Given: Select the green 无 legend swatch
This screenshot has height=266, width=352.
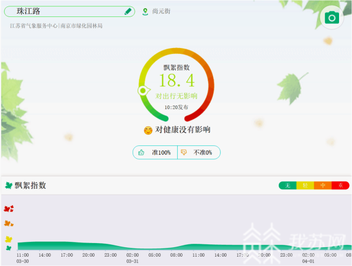Looking at the screenshot, I should pyautogui.click(x=287, y=186).
